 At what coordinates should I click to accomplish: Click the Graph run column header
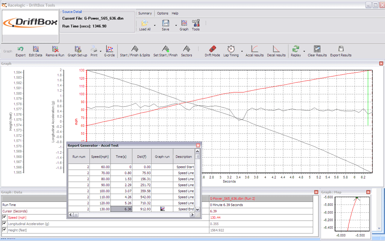point(162,156)
